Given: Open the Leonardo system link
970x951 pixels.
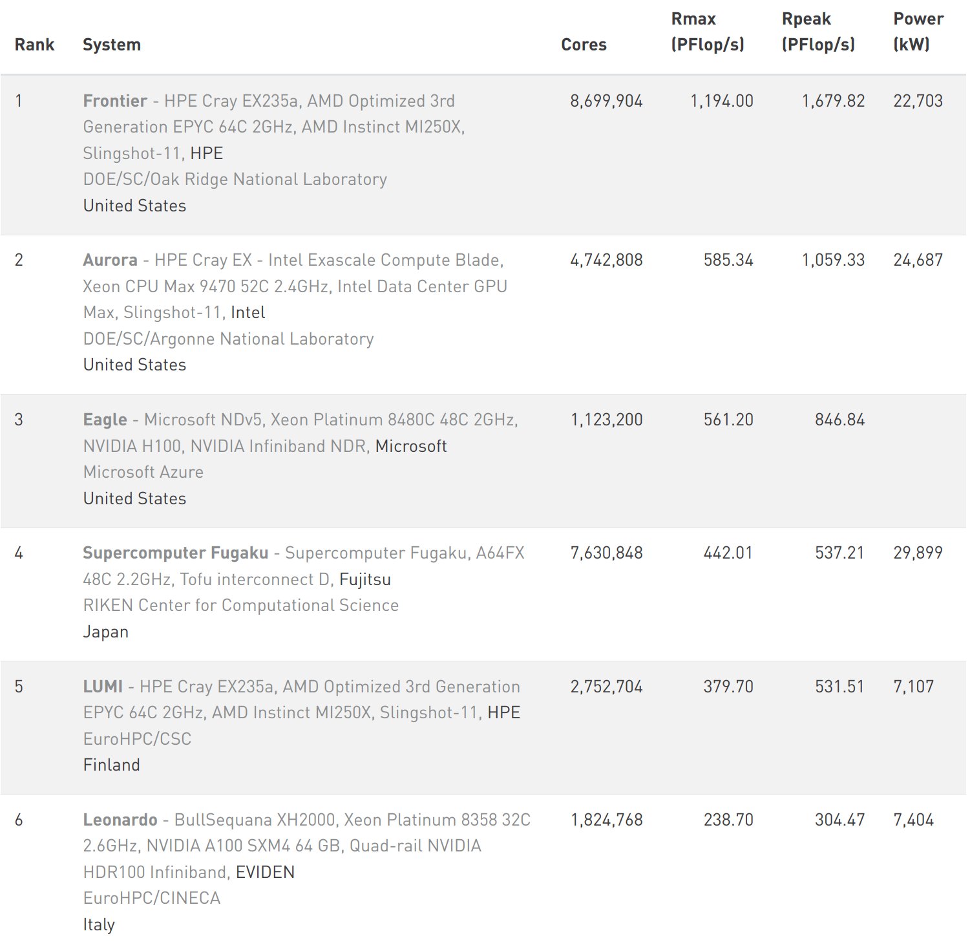Looking at the screenshot, I should [120, 820].
